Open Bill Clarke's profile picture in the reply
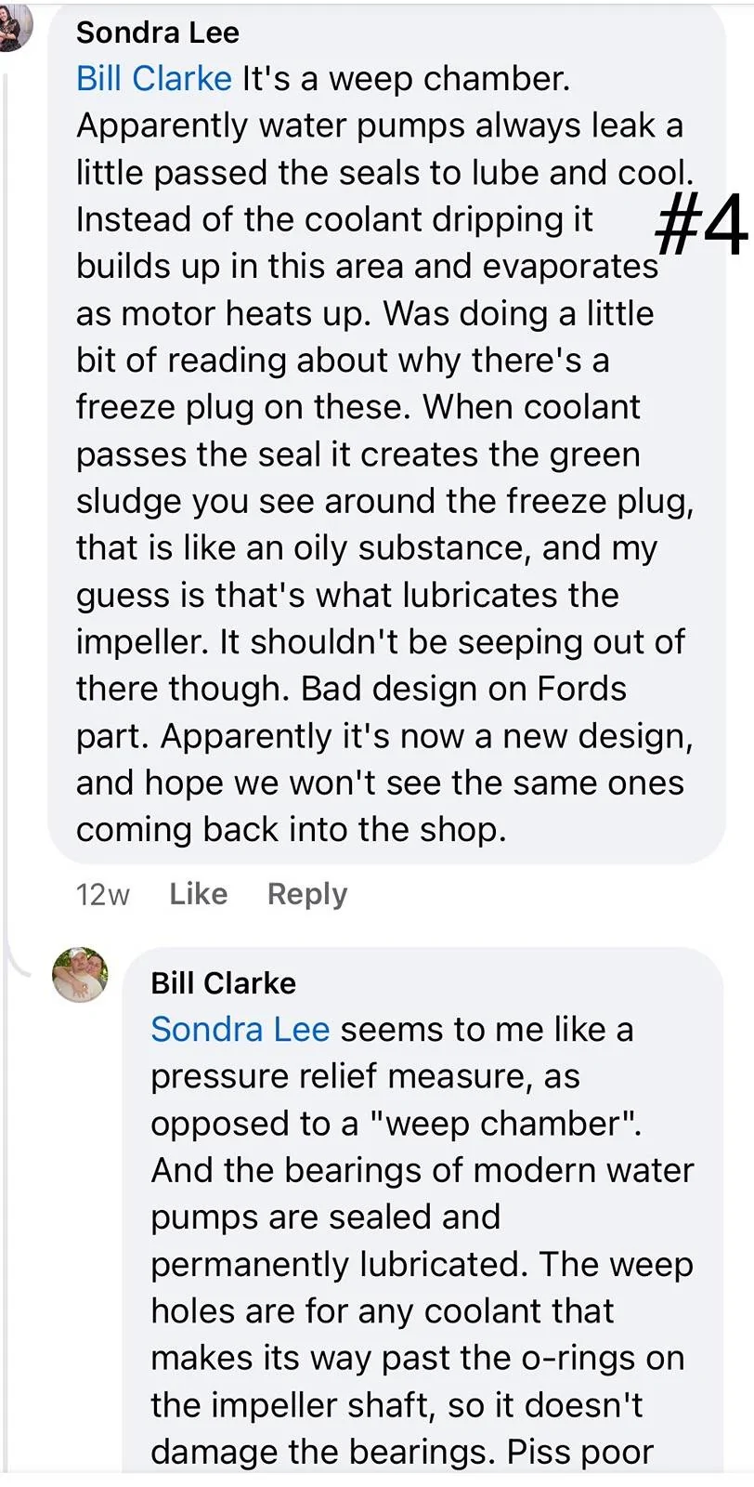 point(80,974)
